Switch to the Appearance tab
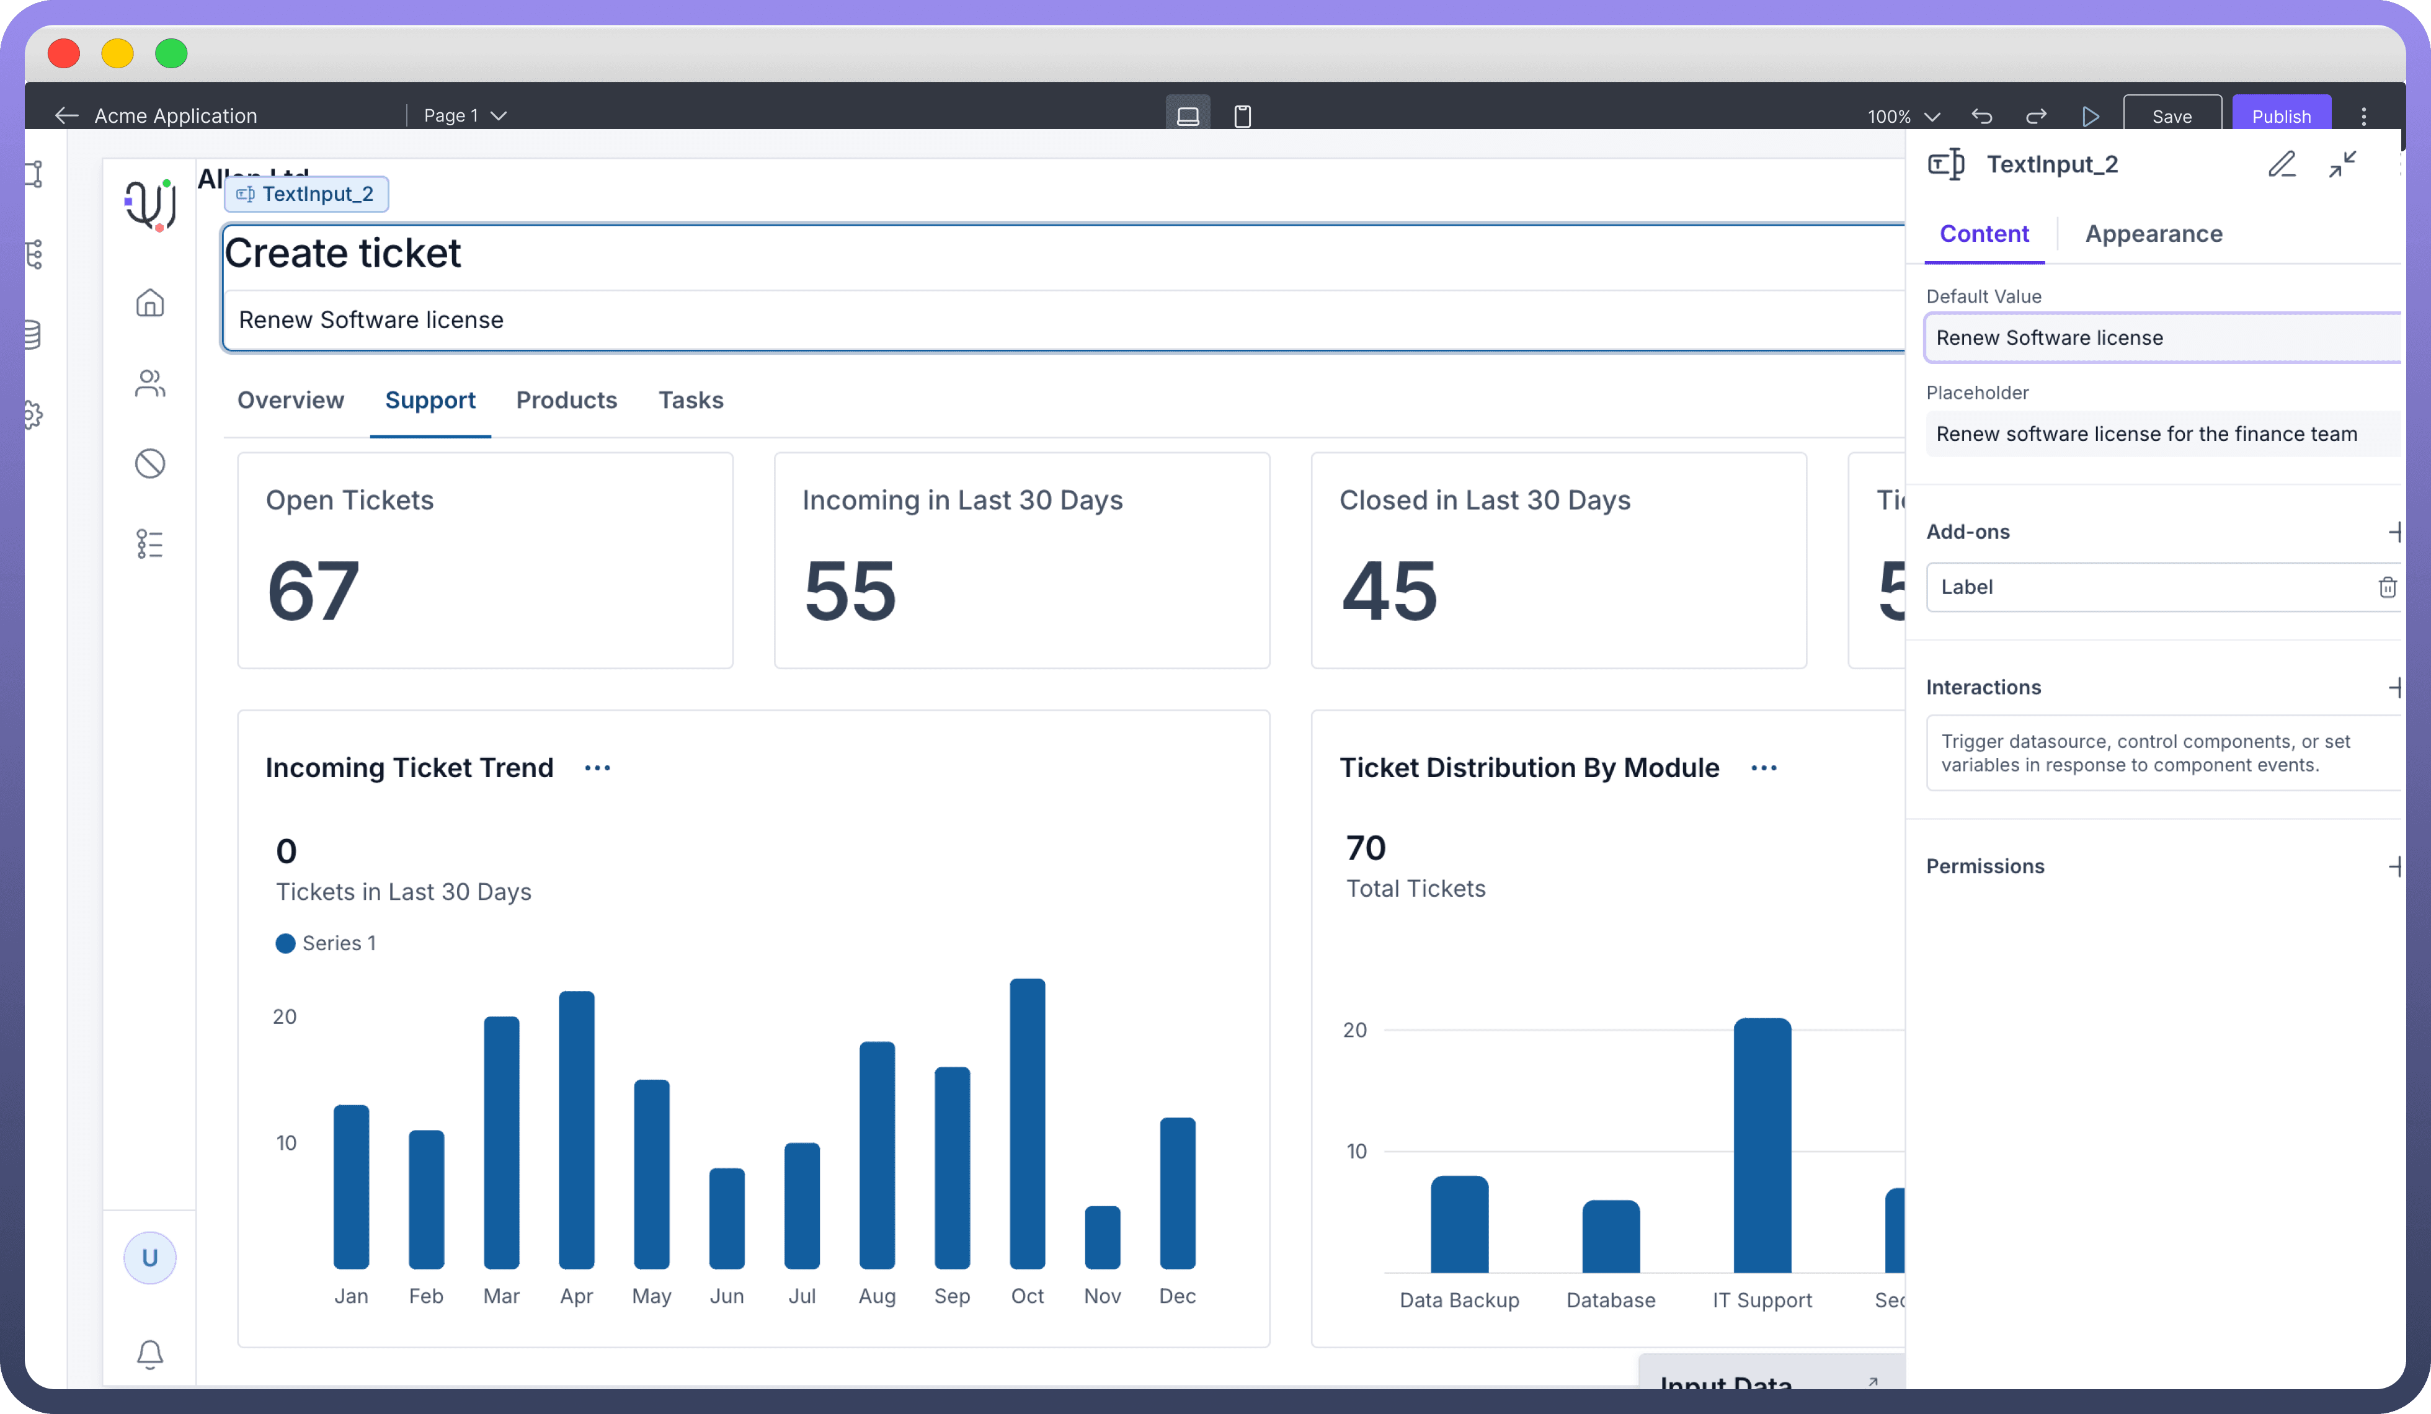Image resolution: width=2431 pixels, height=1414 pixels. pyautogui.click(x=2153, y=233)
